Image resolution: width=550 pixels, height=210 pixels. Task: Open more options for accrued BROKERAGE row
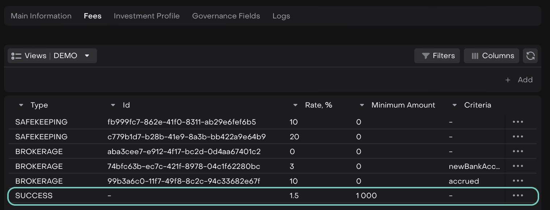point(518,181)
